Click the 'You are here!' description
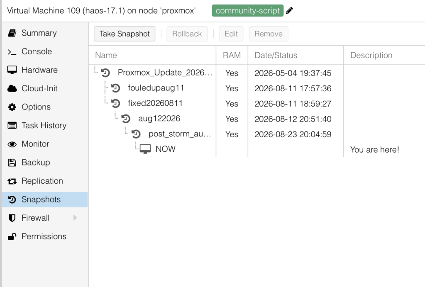This screenshot has width=425, height=287. pos(375,149)
